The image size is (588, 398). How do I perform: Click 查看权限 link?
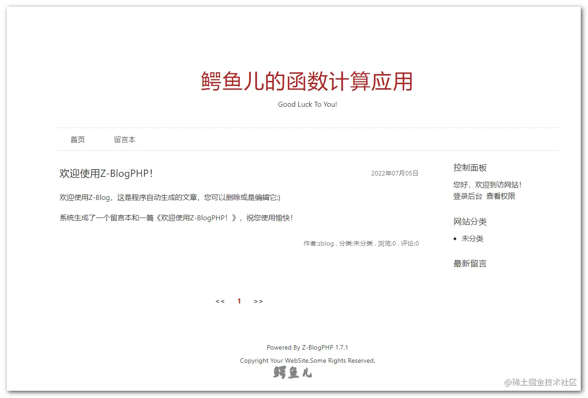pyautogui.click(x=501, y=196)
